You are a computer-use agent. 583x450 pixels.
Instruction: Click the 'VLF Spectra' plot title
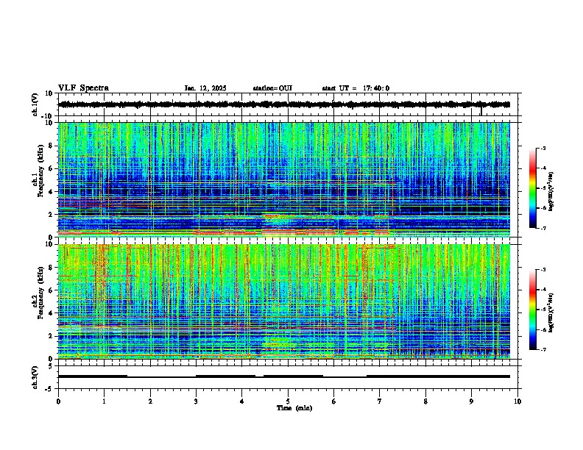tap(83, 88)
